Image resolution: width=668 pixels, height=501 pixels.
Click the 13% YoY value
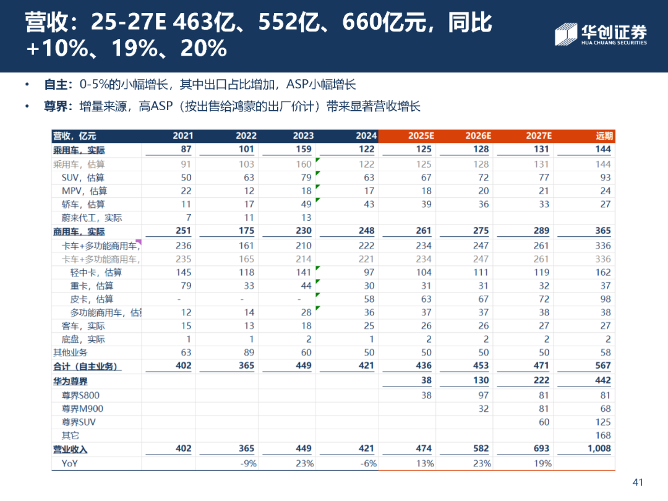[x=425, y=463]
